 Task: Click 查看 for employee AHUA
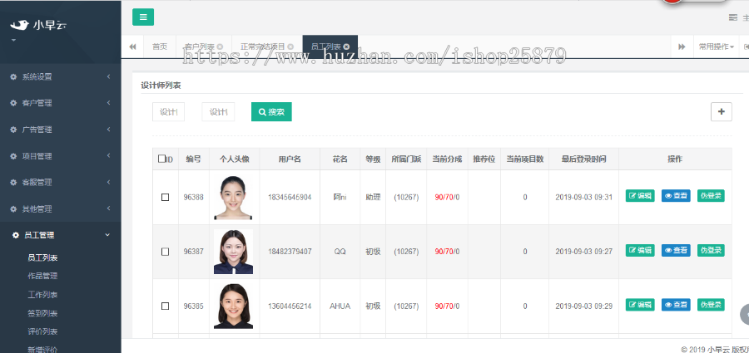pyautogui.click(x=676, y=305)
